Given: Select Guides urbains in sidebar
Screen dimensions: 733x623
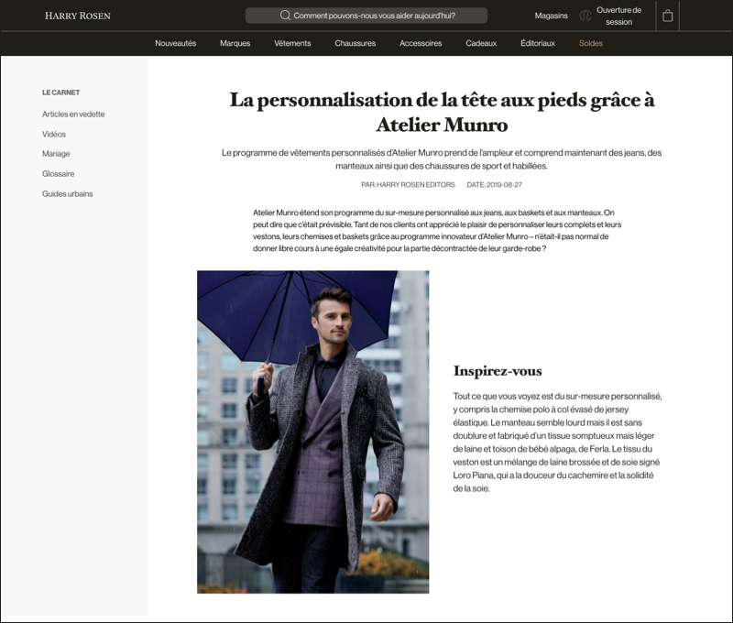Looking at the screenshot, I should 67,194.
